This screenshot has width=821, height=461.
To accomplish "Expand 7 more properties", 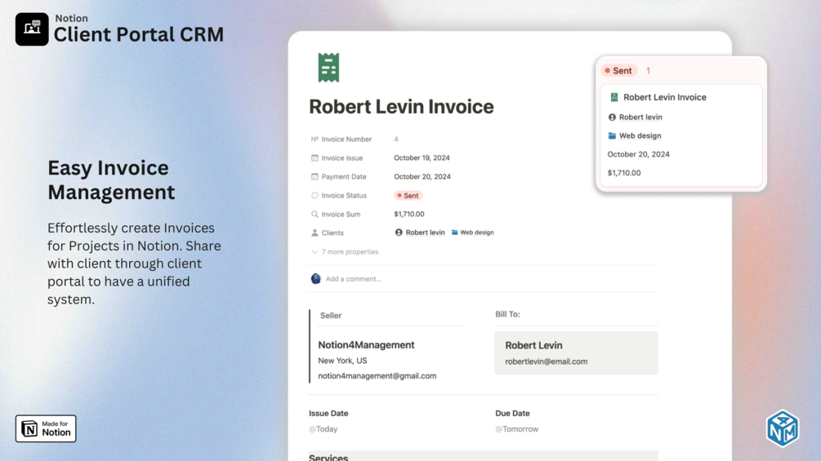I will coord(345,252).
